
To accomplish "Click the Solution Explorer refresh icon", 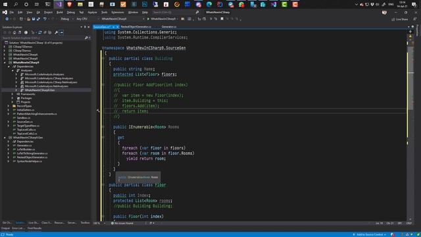I will 40,32.
